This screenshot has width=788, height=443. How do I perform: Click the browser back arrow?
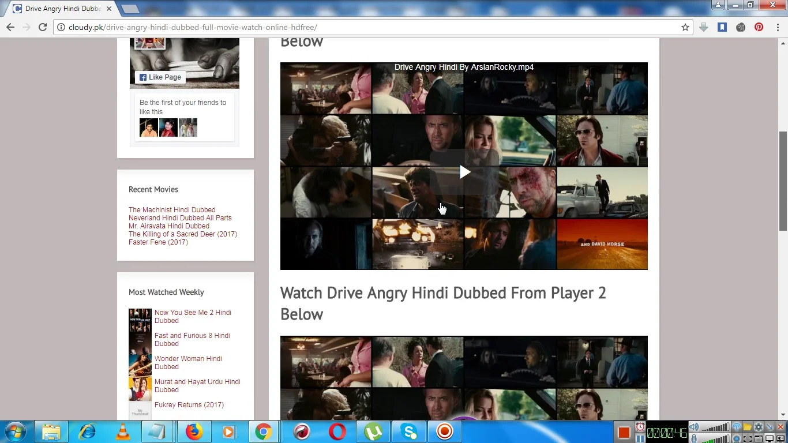click(10, 27)
